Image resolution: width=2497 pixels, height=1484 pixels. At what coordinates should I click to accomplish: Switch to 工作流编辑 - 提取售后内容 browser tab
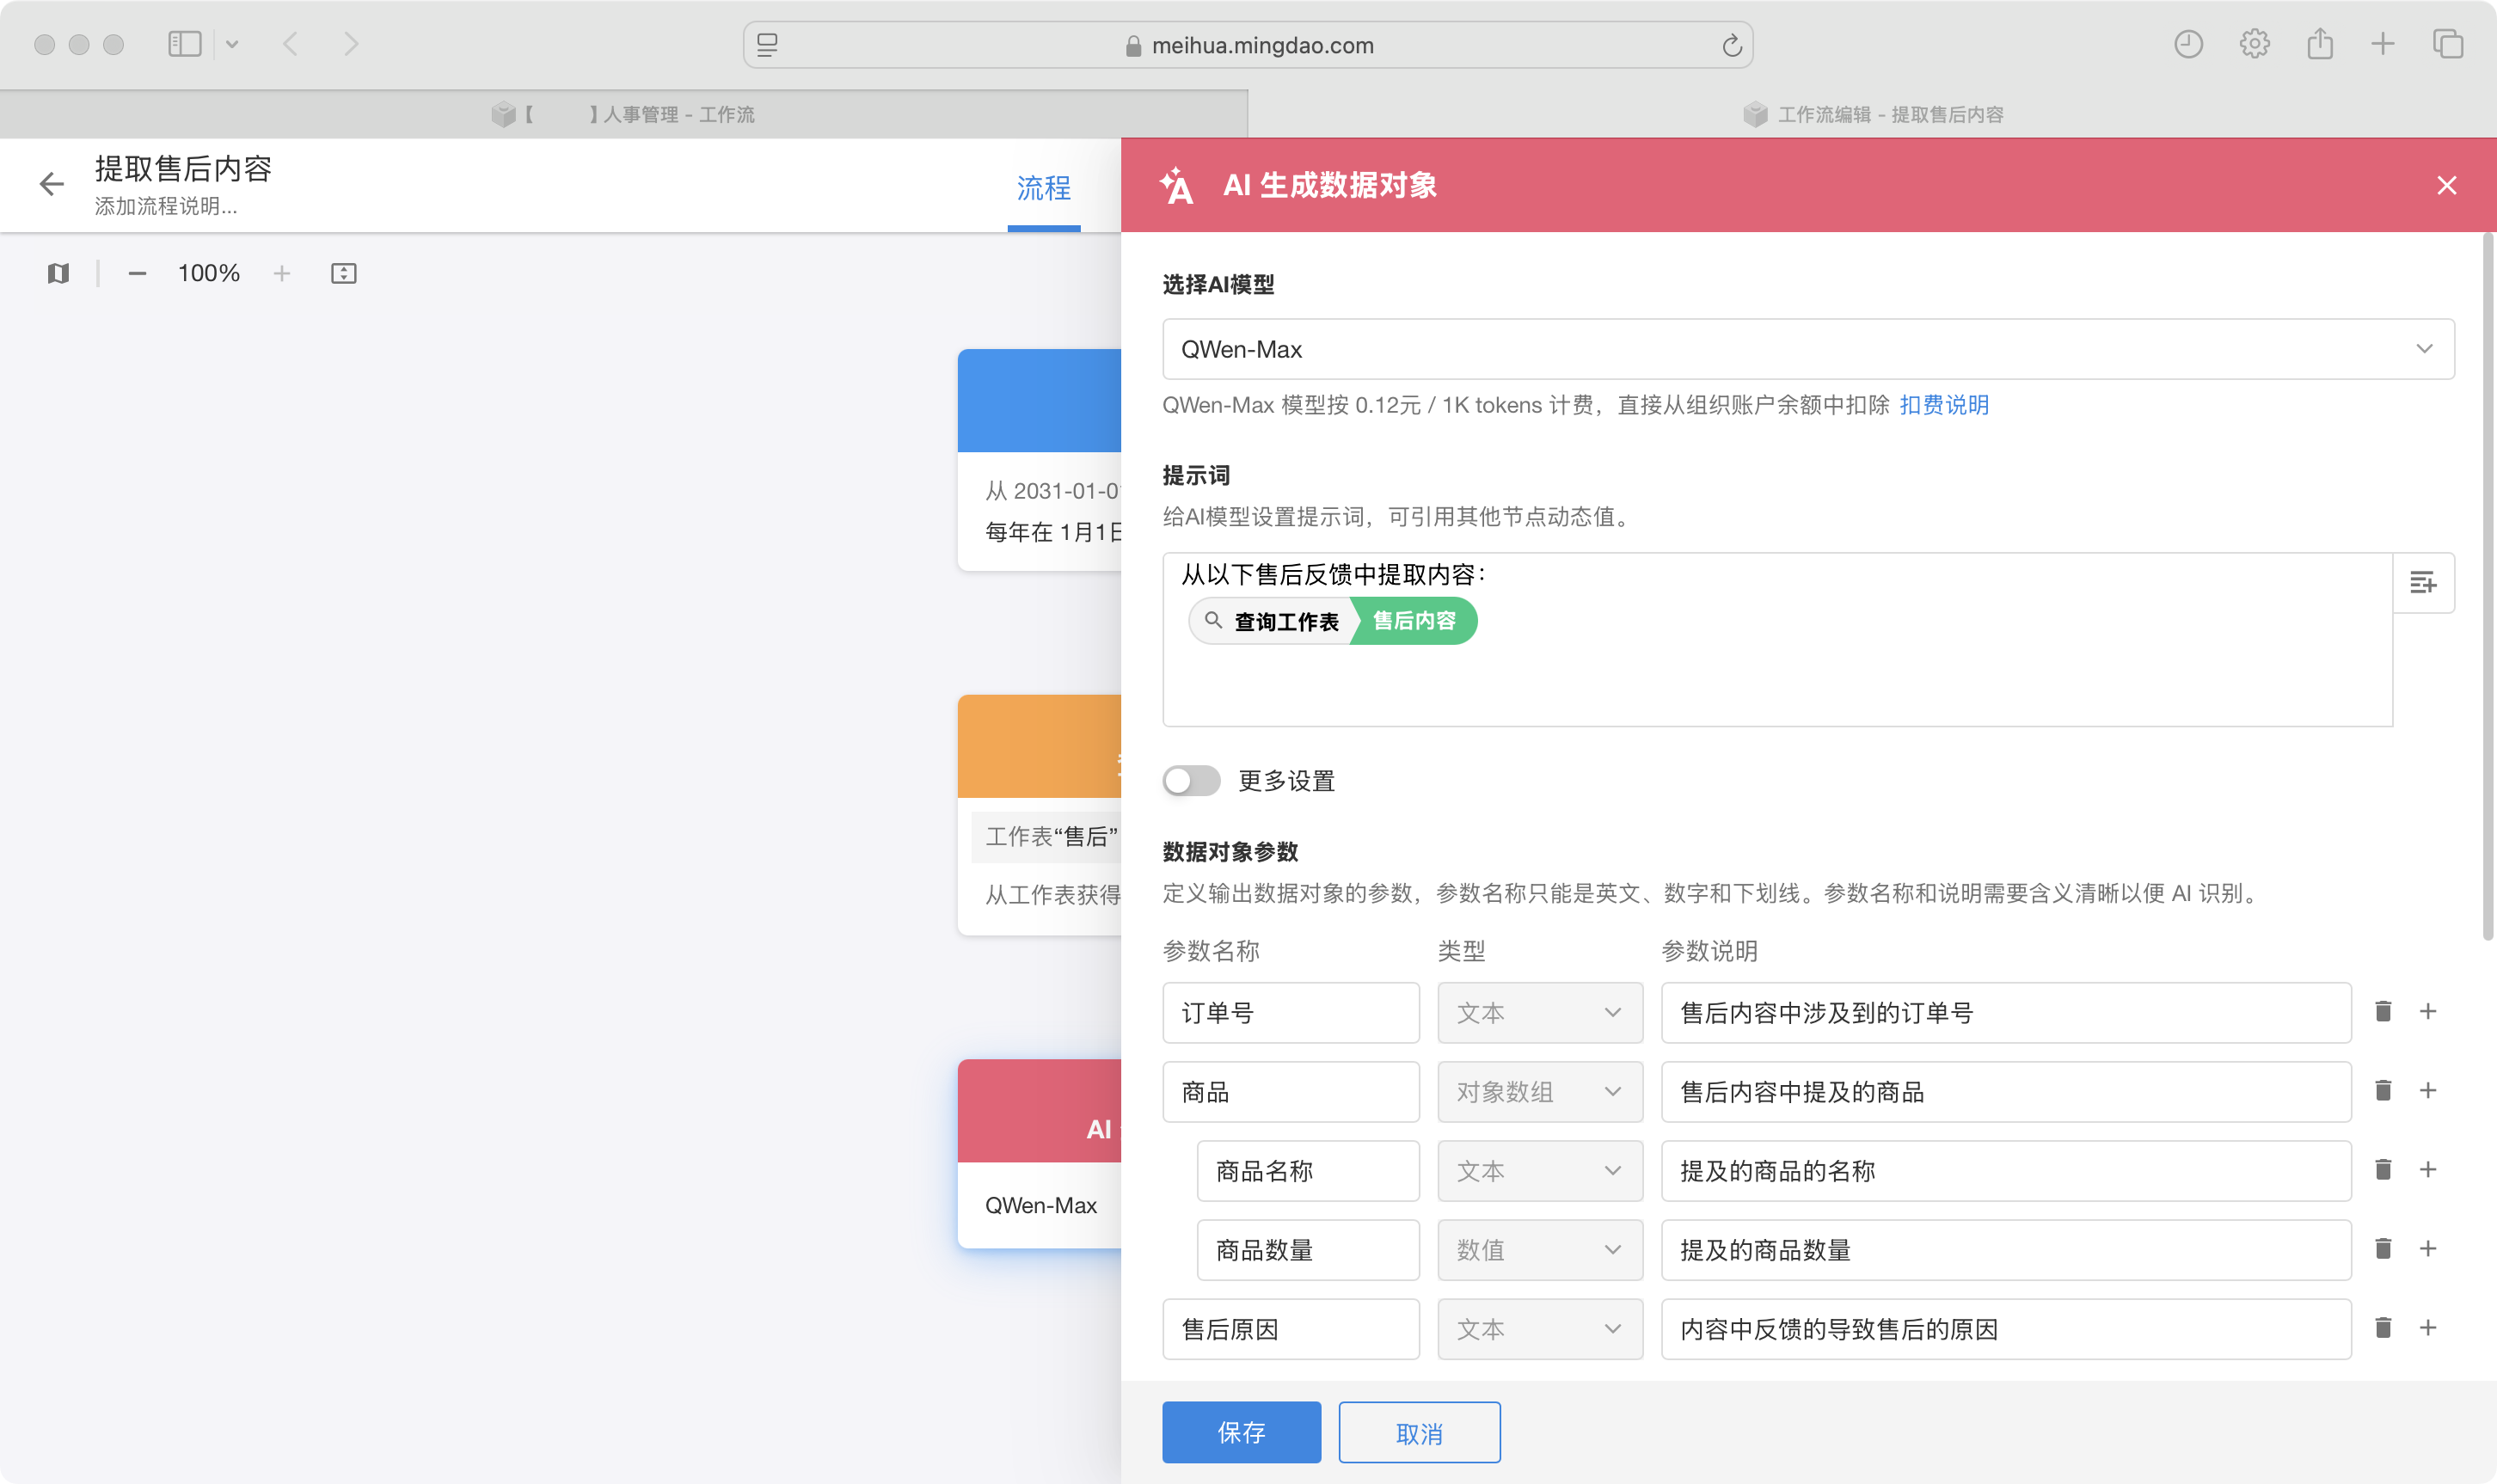[x=1872, y=115]
